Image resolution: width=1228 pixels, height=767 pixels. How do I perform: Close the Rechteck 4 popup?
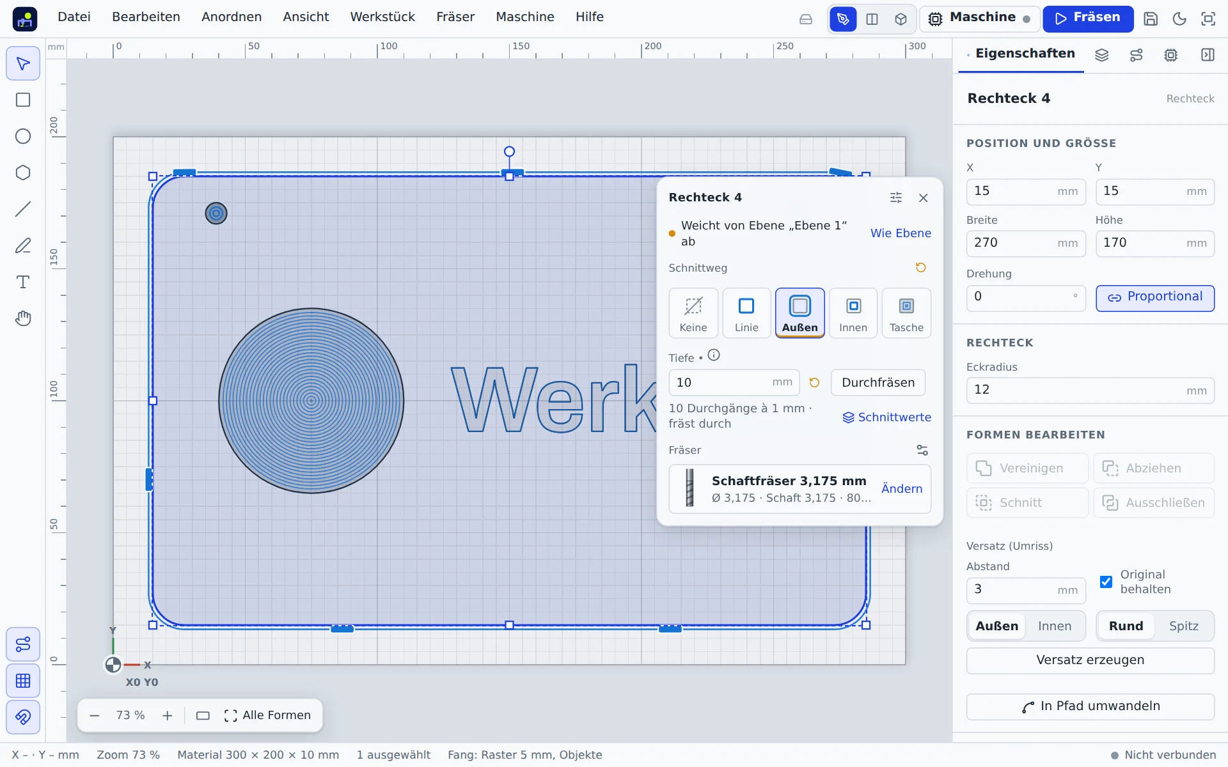pyautogui.click(x=923, y=198)
